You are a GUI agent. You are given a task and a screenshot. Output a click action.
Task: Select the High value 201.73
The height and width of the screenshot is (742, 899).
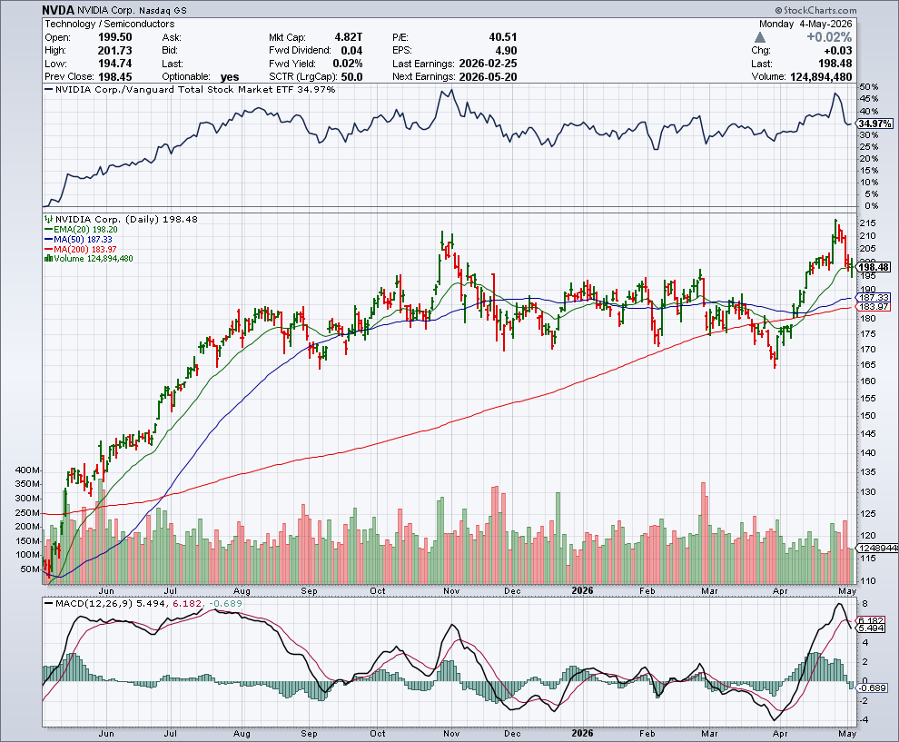pos(114,51)
